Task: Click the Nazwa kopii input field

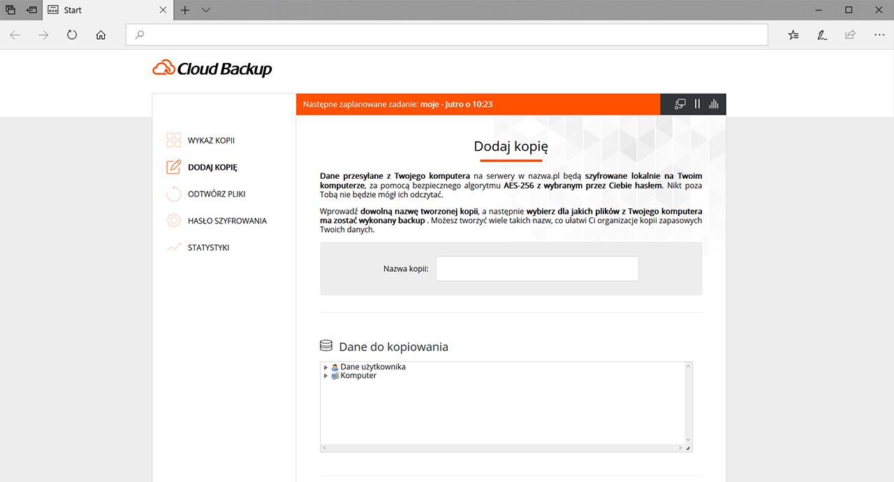Action: click(537, 268)
